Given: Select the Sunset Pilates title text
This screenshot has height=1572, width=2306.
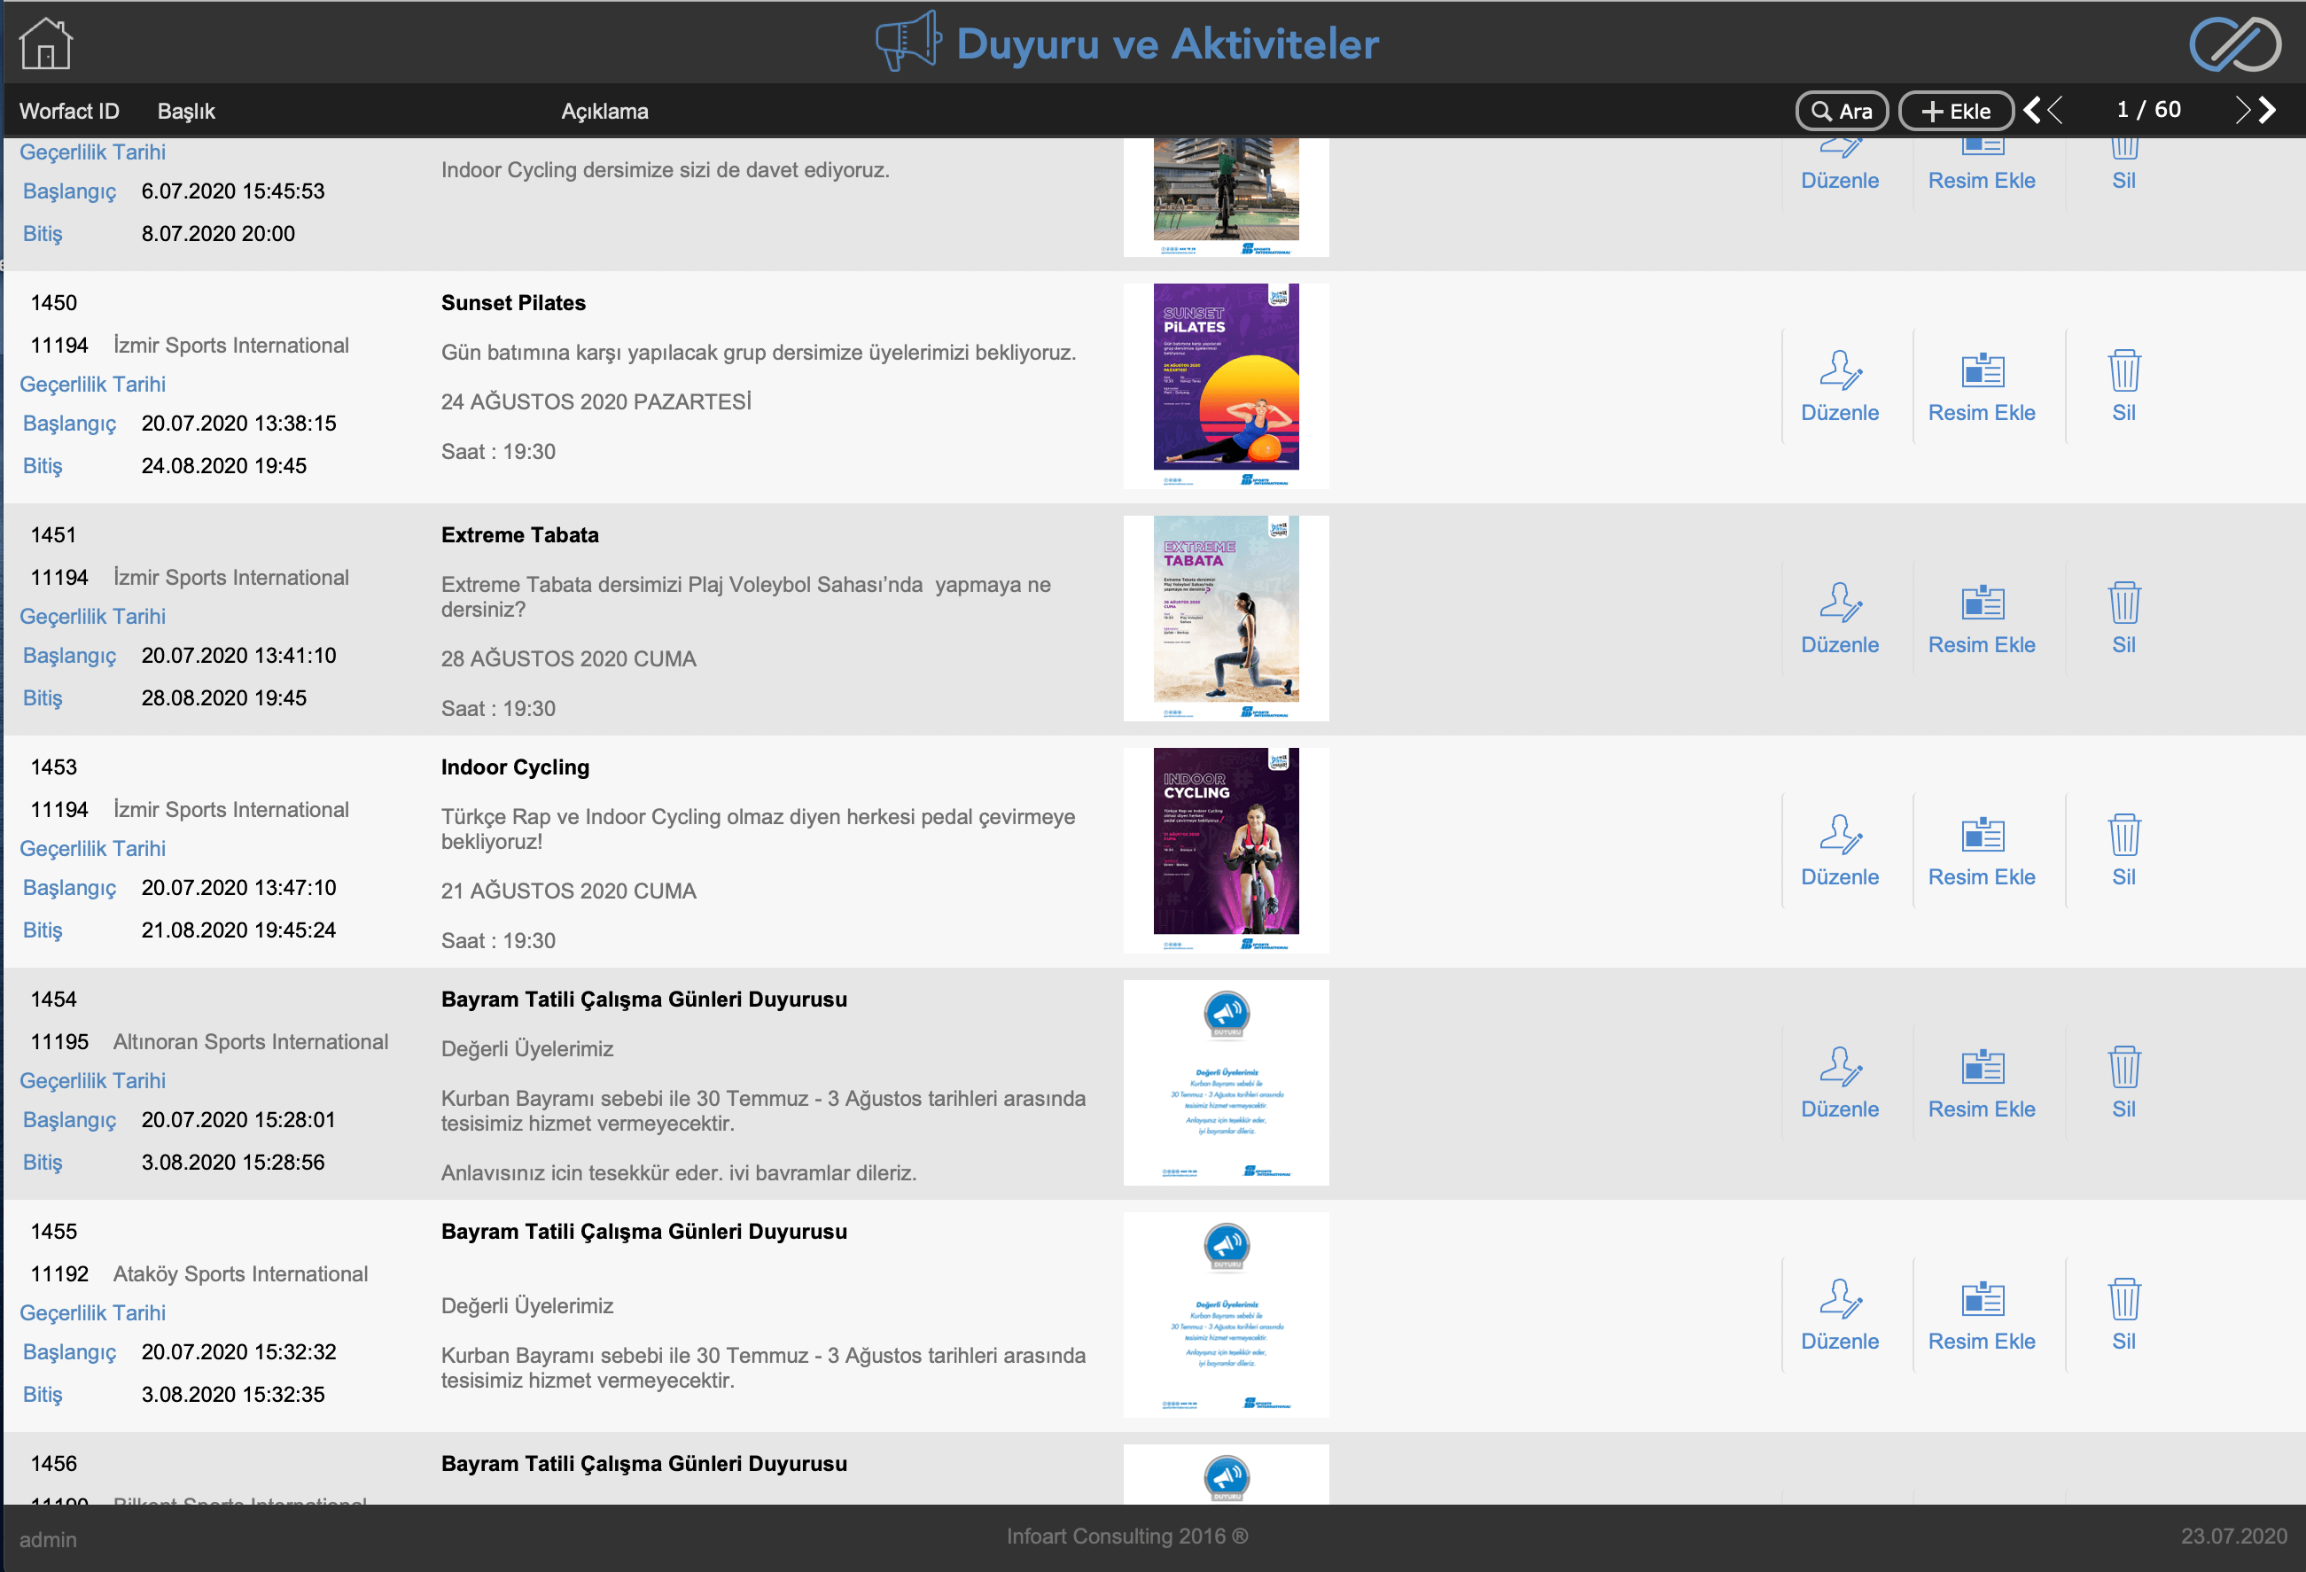Looking at the screenshot, I should tap(513, 303).
